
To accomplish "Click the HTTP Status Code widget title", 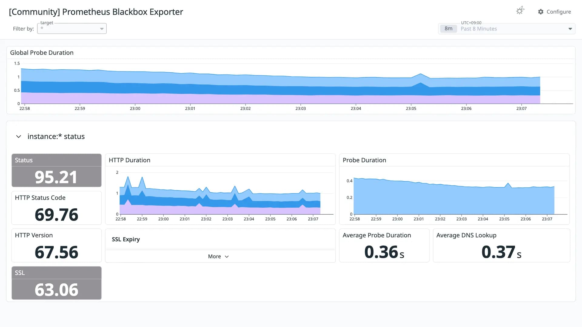I will [40, 198].
